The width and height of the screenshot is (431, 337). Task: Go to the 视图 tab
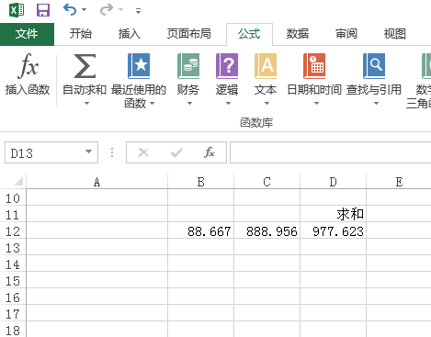(x=395, y=34)
